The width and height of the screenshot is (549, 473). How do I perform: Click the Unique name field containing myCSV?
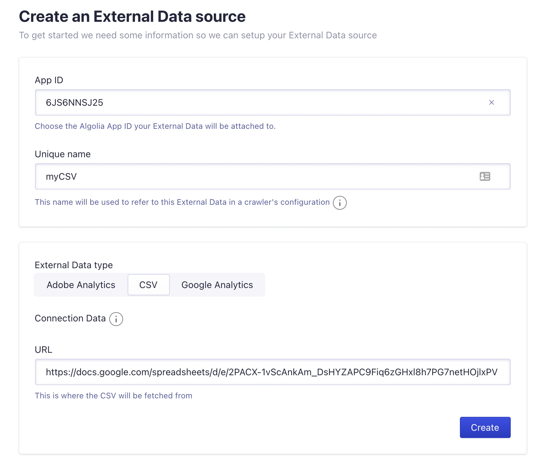(x=231, y=177)
